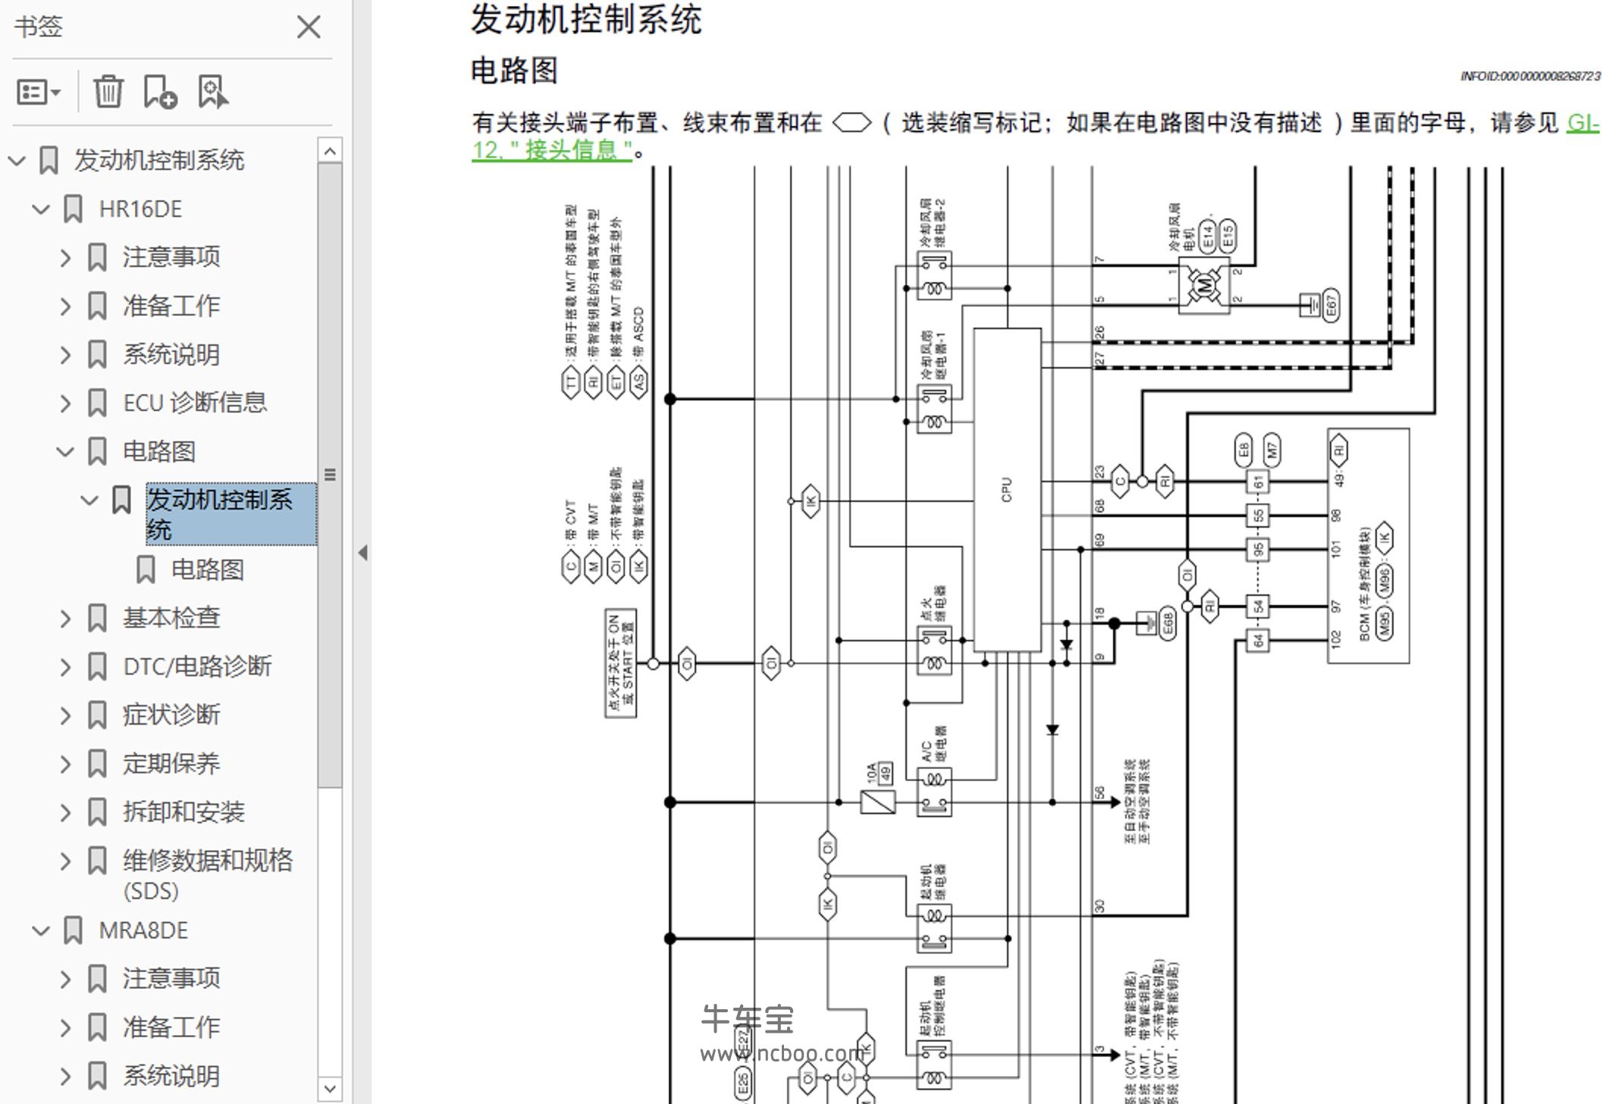This screenshot has width=1606, height=1104.
Task: Expand the HR16DE 注意事项 bookmark
Action: point(65,257)
